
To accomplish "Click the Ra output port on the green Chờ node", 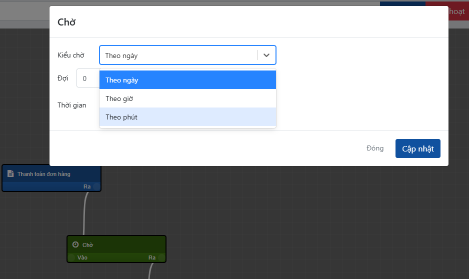I will (160, 257).
